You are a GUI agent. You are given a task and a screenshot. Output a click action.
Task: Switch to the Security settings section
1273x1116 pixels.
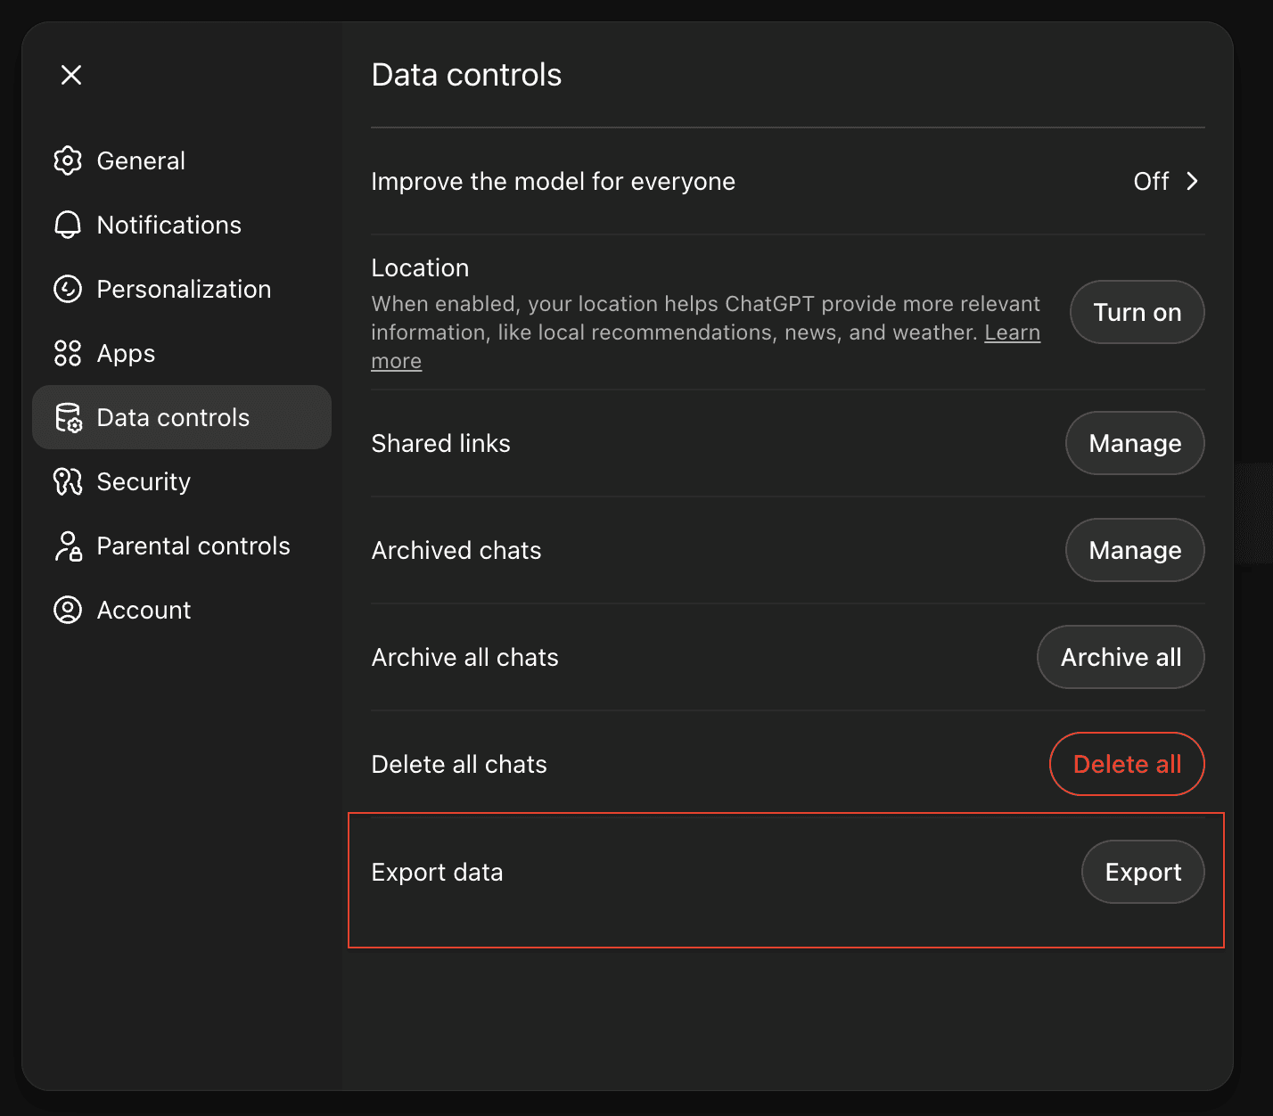144,481
